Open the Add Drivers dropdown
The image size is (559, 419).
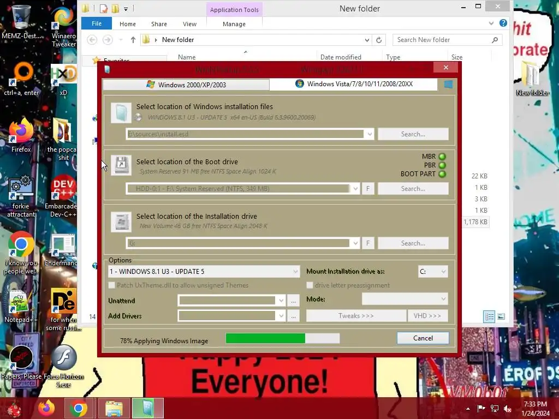[x=281, y=316]
